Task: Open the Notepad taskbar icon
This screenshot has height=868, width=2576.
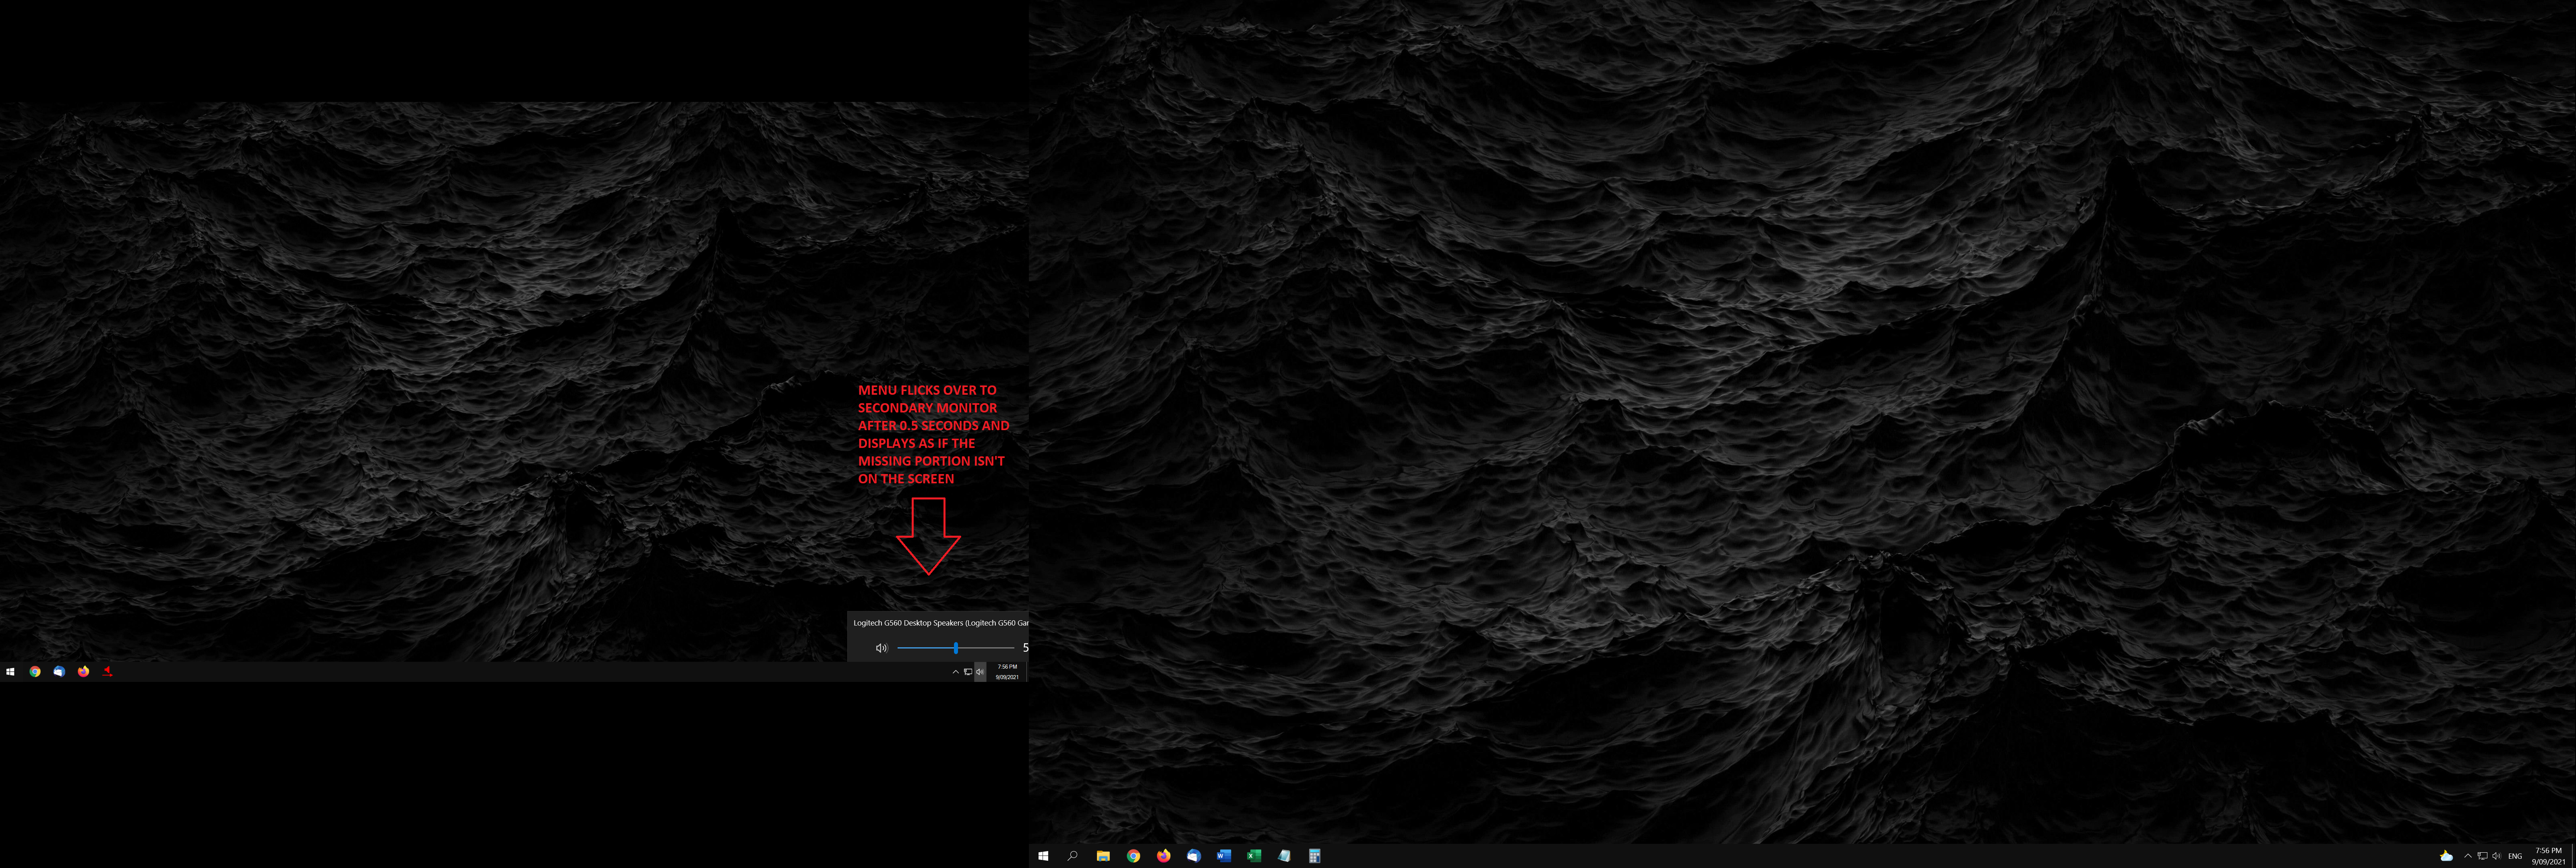Action: (1284, 856)
